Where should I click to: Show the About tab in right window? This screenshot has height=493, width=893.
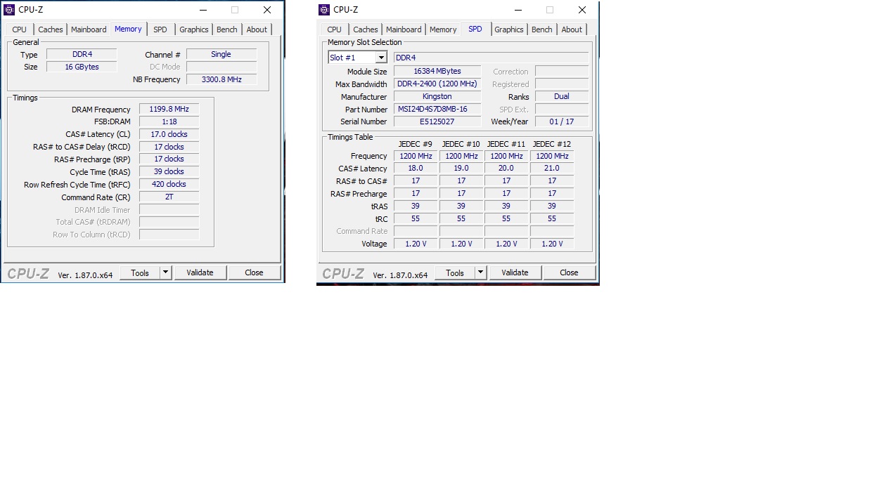coord(572,29)
